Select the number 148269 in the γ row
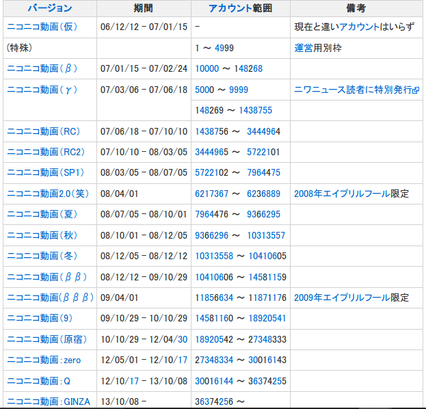 [209, 110]
